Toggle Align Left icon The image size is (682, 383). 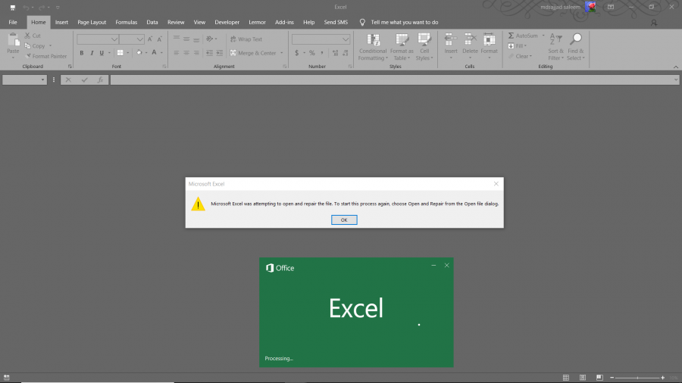[x=176, y=53]
